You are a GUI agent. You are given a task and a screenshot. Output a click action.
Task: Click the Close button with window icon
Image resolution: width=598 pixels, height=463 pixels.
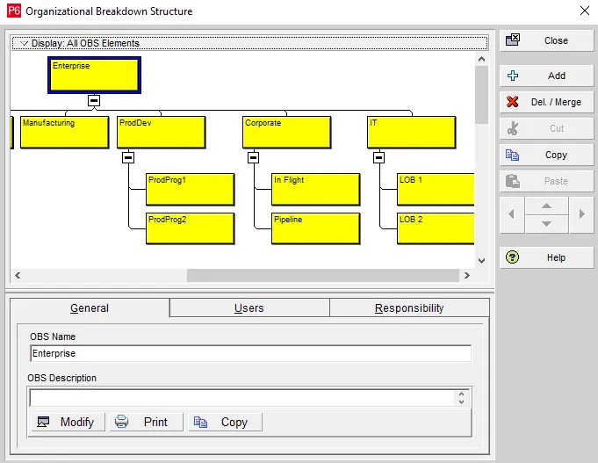click(546, 40)
